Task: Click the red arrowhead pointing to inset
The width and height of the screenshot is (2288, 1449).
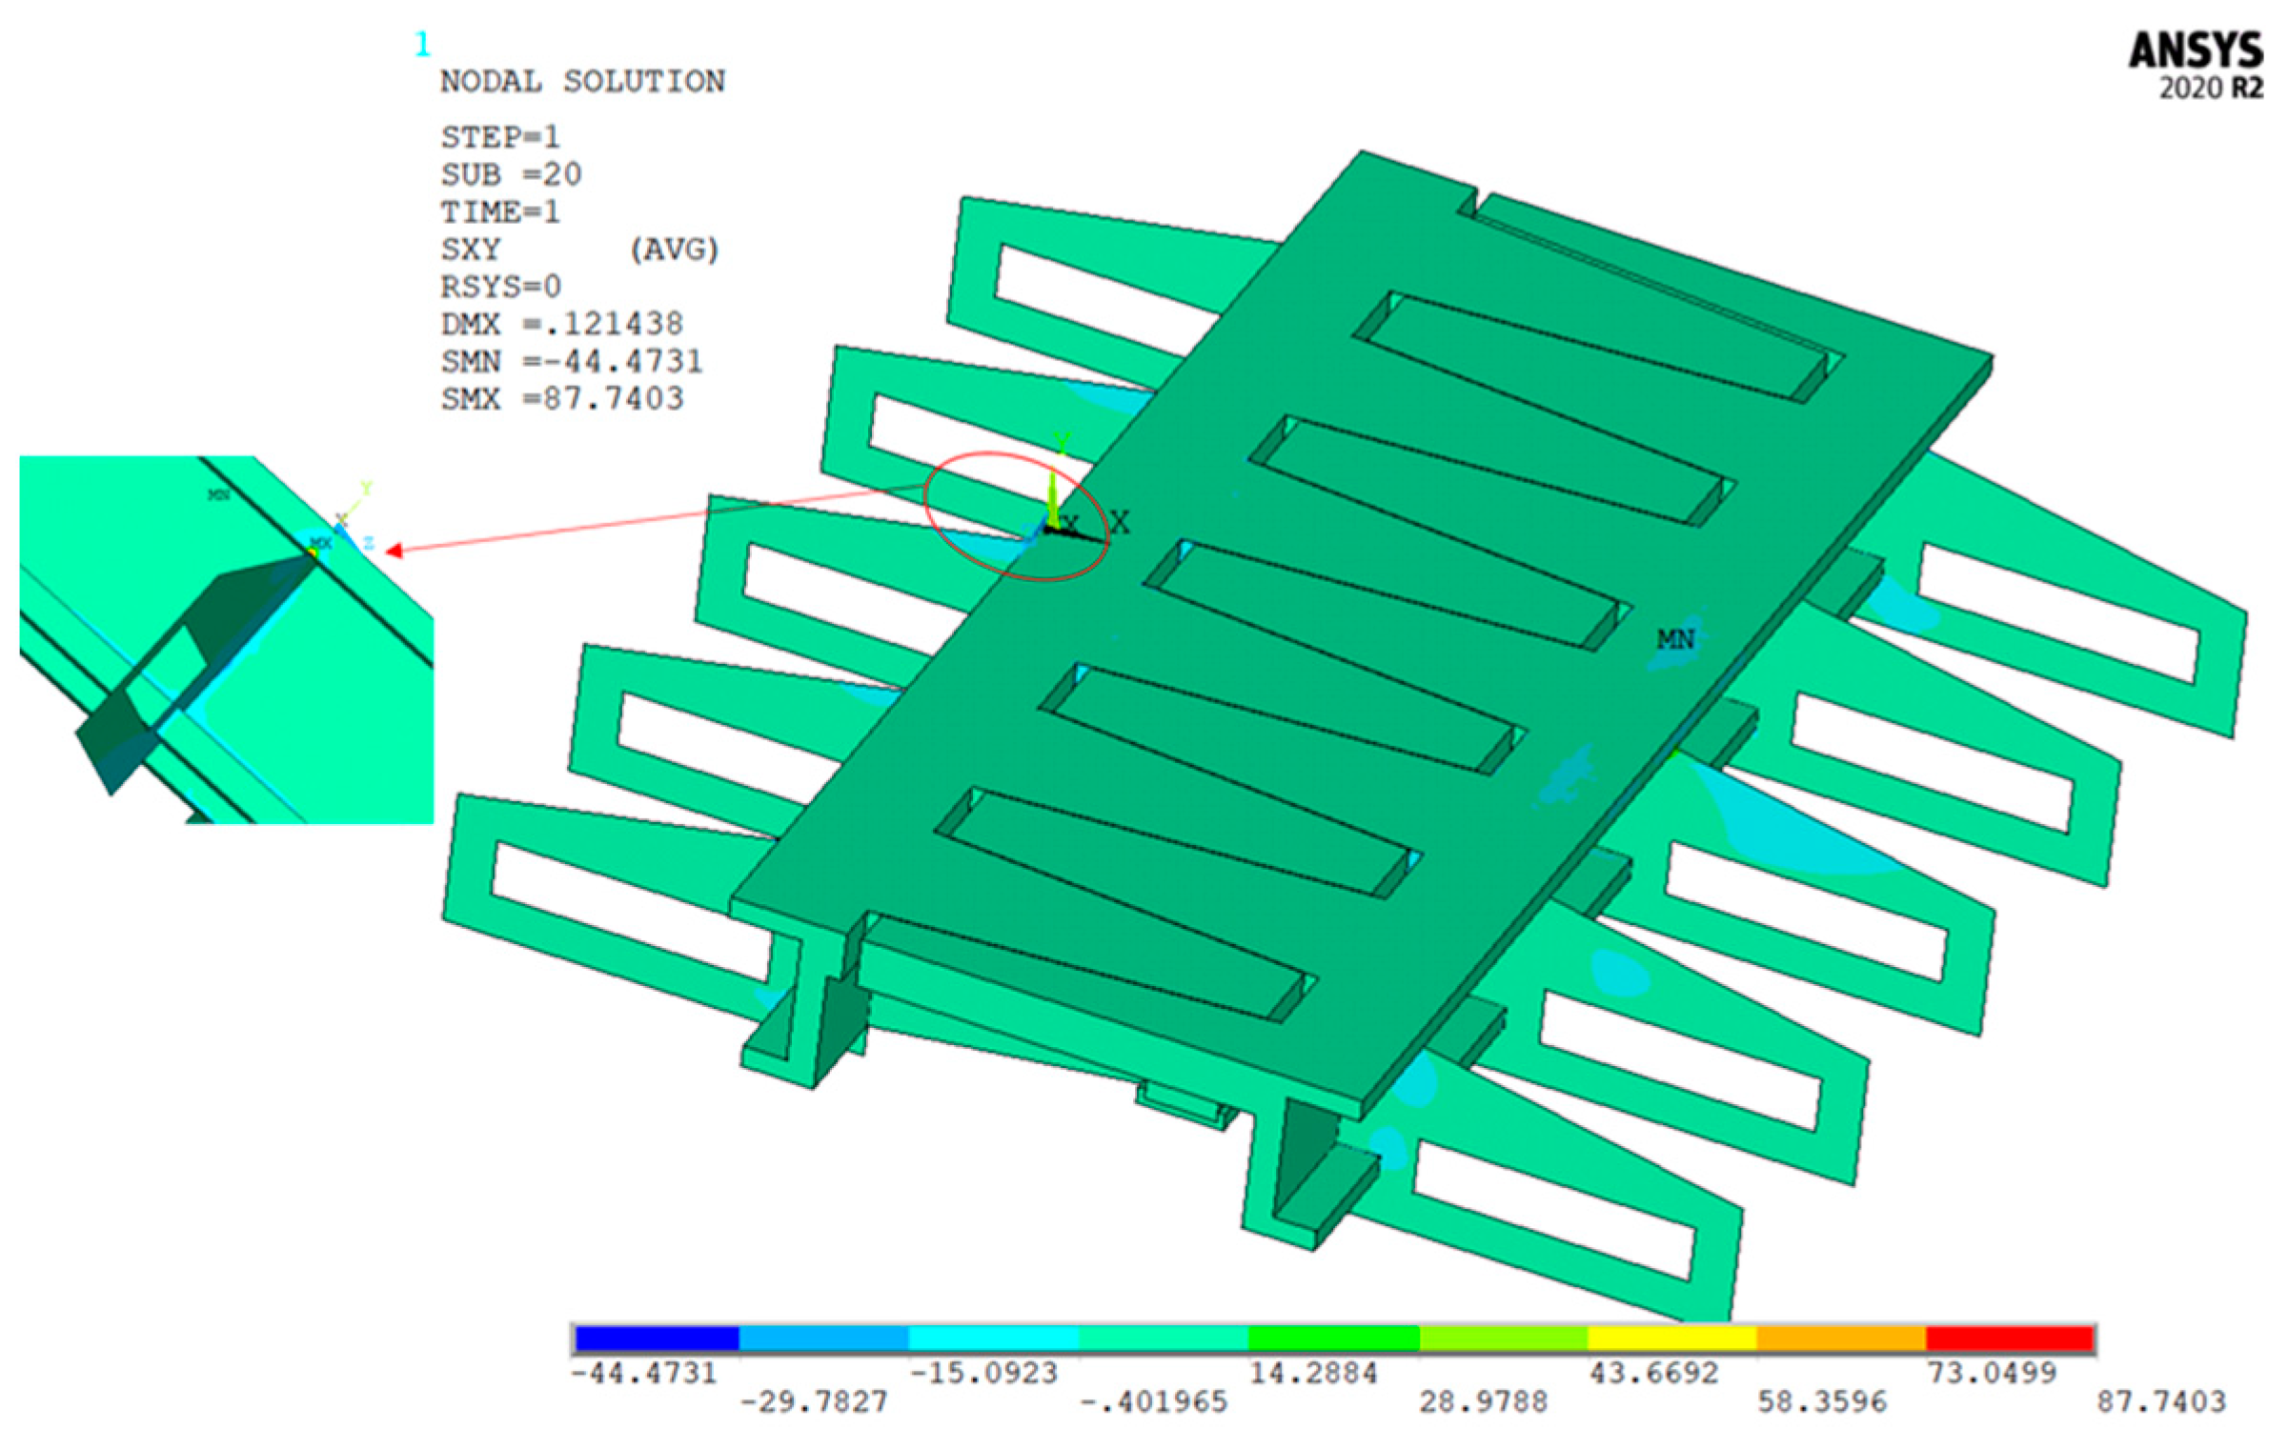Action: pos(394,551)
